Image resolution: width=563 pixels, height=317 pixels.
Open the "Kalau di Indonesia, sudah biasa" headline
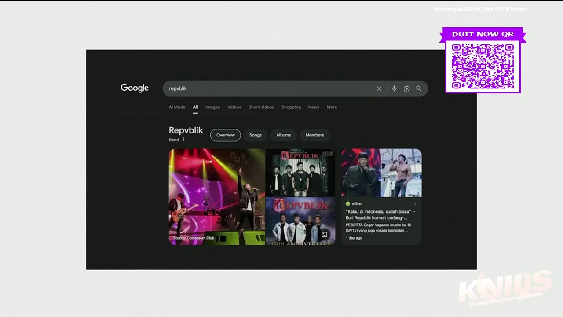(380, 214)
